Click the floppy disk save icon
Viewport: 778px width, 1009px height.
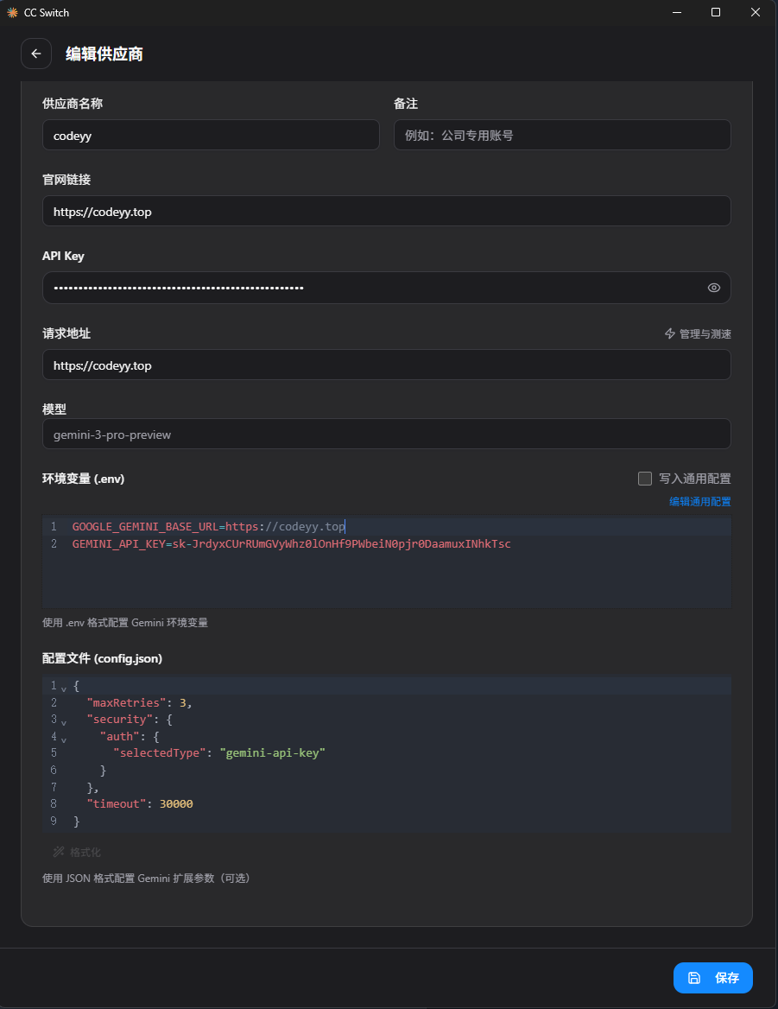(x=694, y=978)
